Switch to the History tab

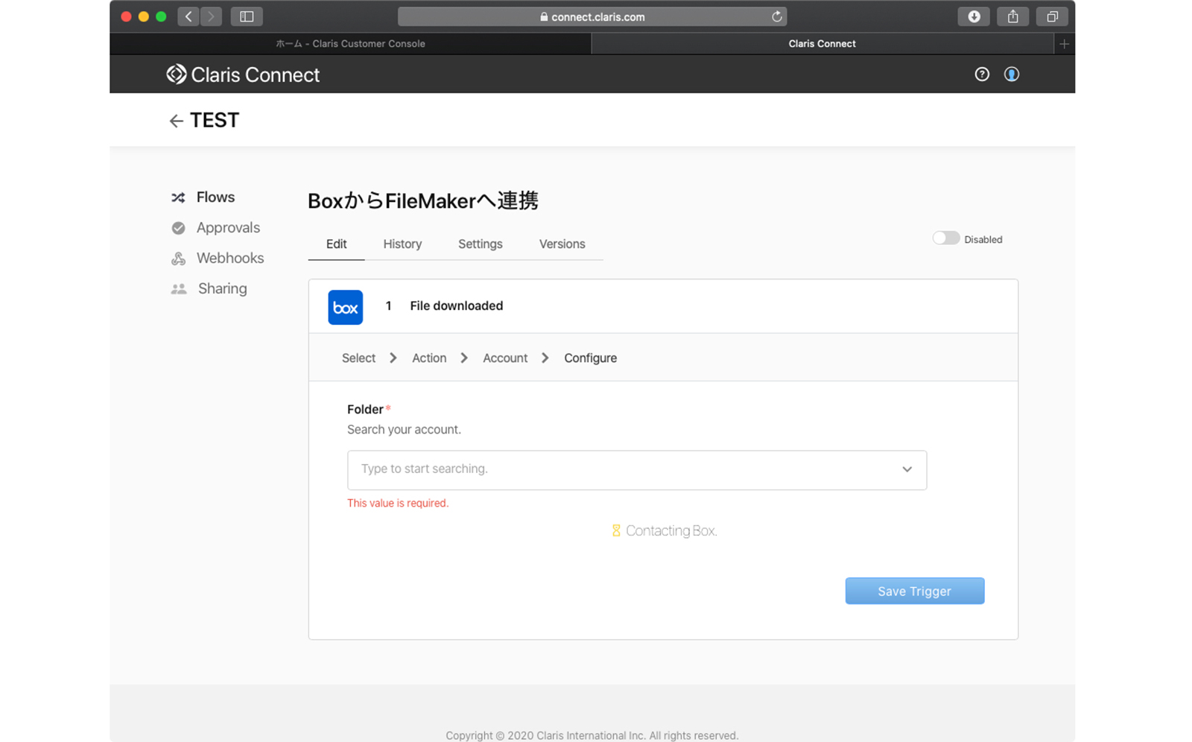pyautogui.click(x=402, y=244)
